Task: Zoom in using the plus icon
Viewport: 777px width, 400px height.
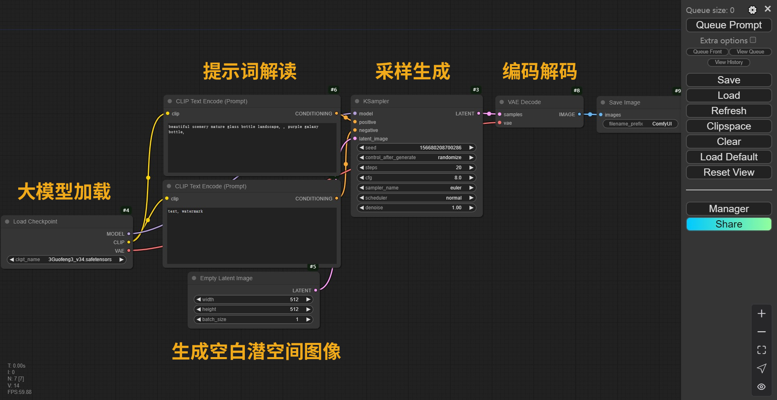Action: click(762, 313)
